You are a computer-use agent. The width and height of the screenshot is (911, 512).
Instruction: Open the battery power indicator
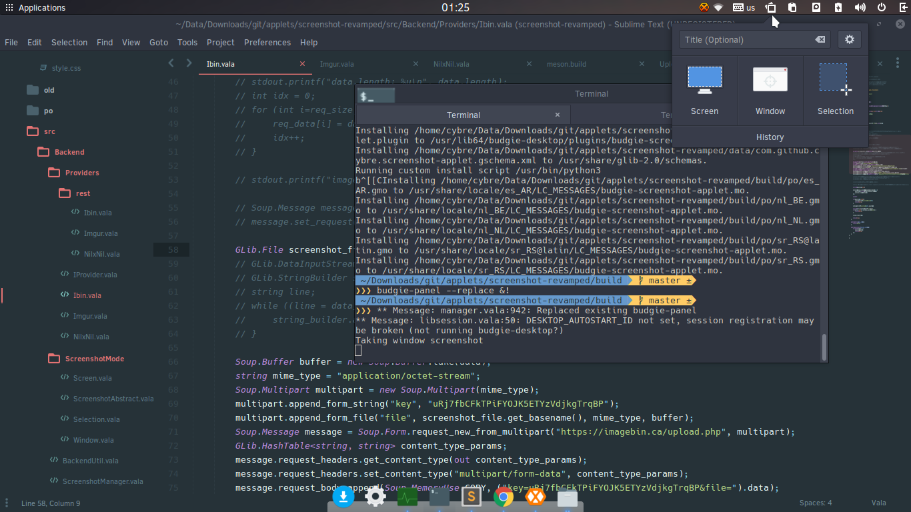(838, 7)
